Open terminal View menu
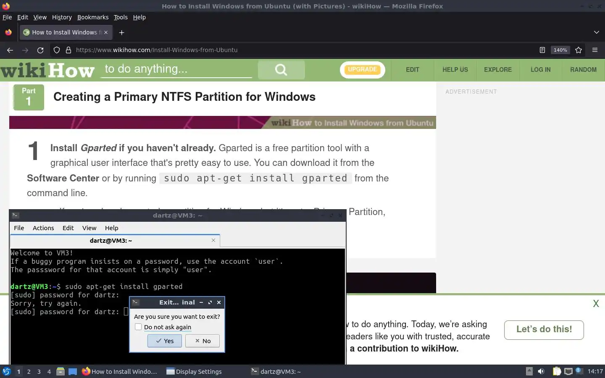 [x=89, y=228]
